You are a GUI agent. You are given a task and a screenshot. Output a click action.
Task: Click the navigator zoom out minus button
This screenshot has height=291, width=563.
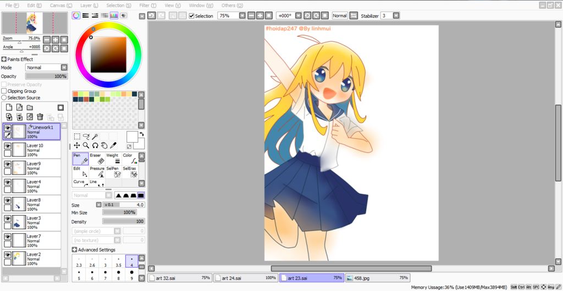(x=47, y=40)
